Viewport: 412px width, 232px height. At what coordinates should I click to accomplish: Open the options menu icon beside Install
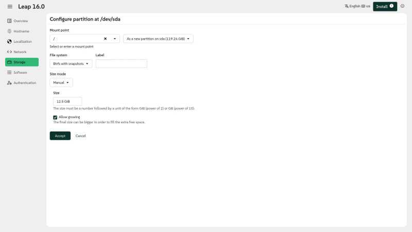[x=402, y=6]
